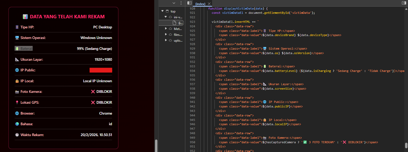Select the ini-v... domain in the tree

tap(178, 17)
